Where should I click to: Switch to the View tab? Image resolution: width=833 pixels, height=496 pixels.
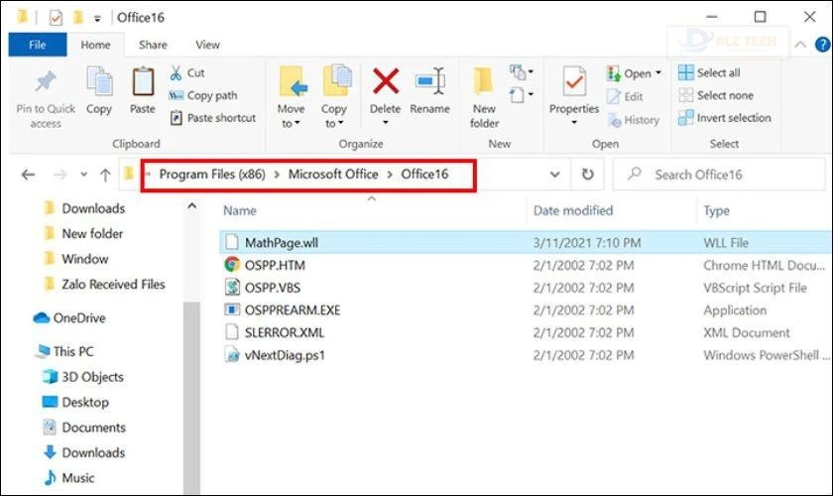(207, 45)
